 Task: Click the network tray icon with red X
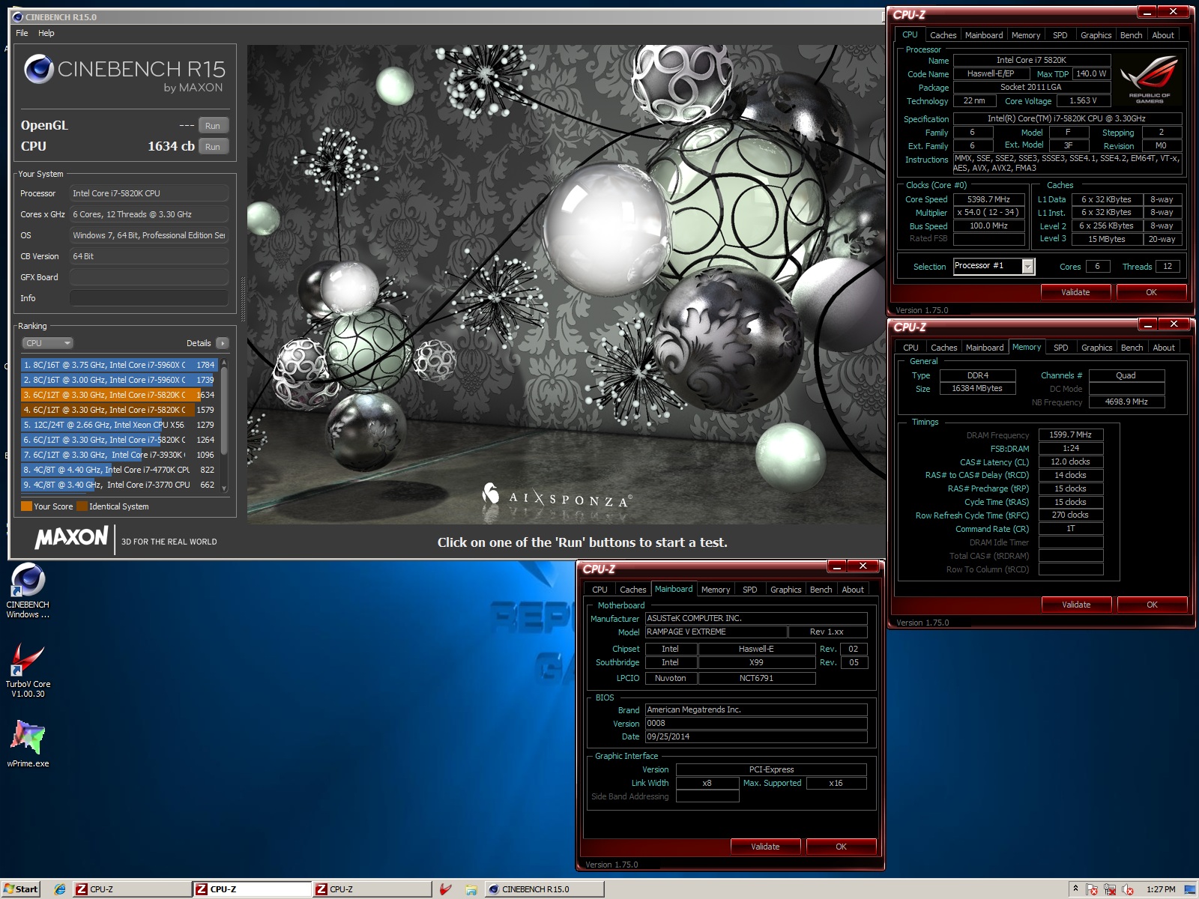[1110, 889]
